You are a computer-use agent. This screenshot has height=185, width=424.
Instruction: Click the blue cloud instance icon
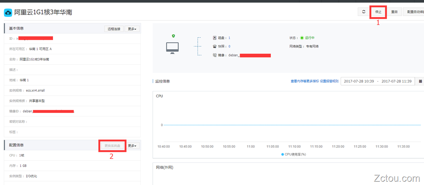[8, 12]
